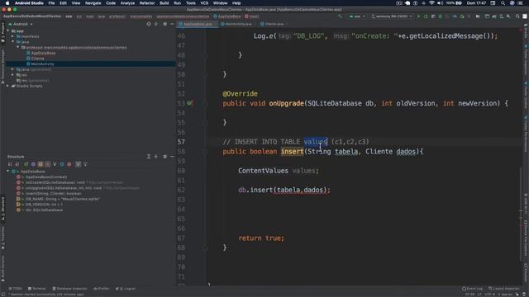Image resolution: width=529 pixels, height=297 pixels.
Task: Collapse the professor package node
Action: (18, 48)
